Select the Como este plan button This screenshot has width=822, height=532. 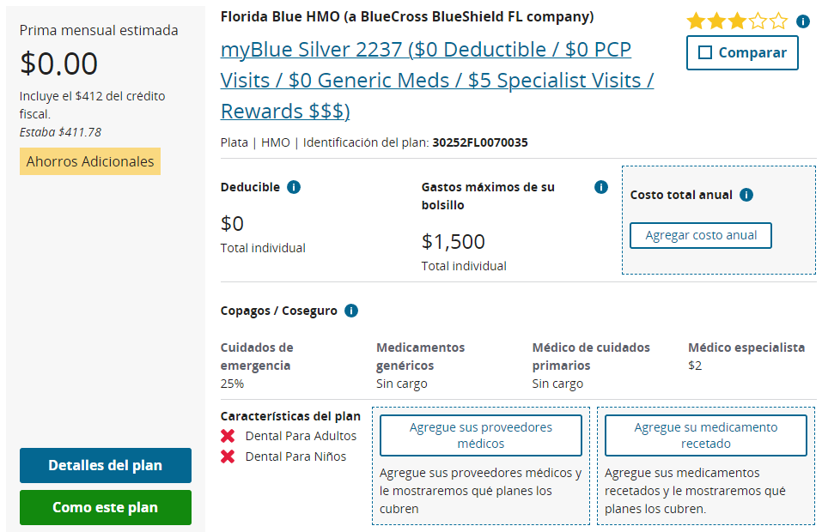pyautogui.click(x=106, y=507)
